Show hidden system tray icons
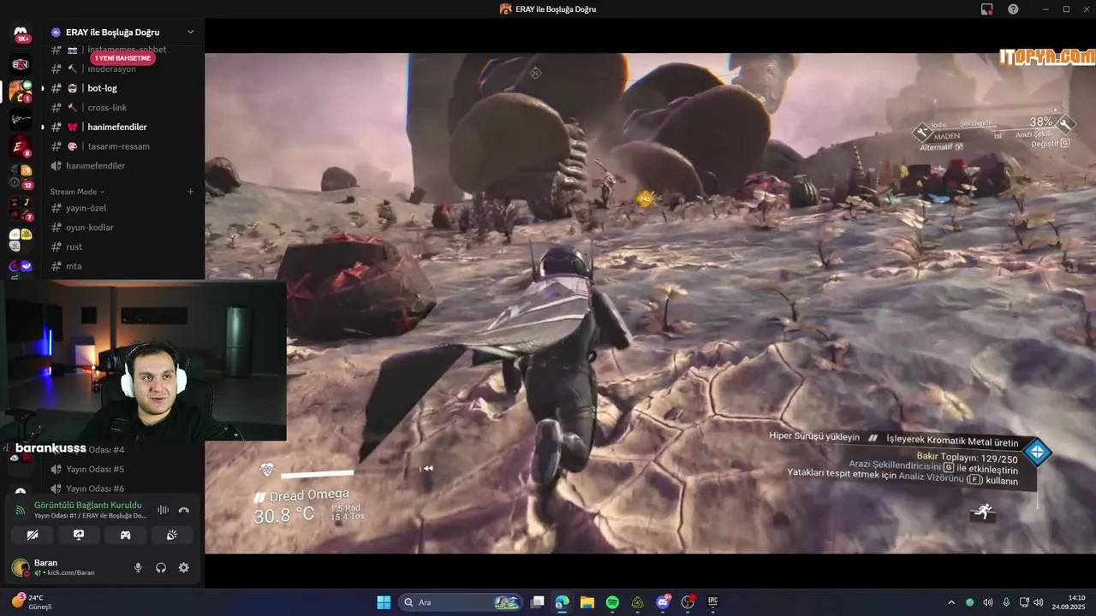 (x=951, y=602)
